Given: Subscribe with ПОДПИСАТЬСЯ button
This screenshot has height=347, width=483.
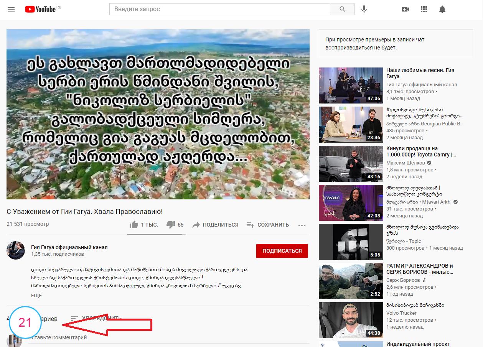Looking at the screenshot, I should coord(282,251).
